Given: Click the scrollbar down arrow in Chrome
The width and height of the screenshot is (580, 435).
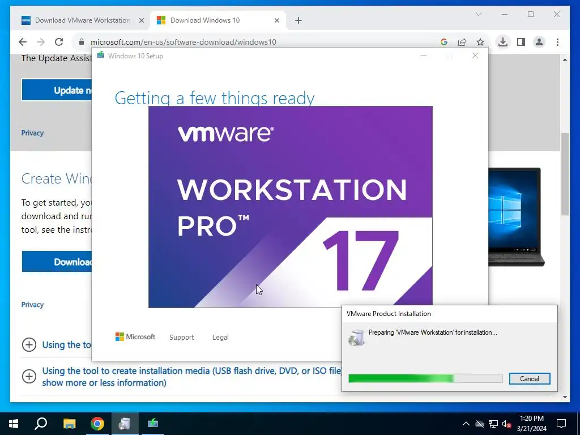Looking at the screenshot, I should click(565, 397).
